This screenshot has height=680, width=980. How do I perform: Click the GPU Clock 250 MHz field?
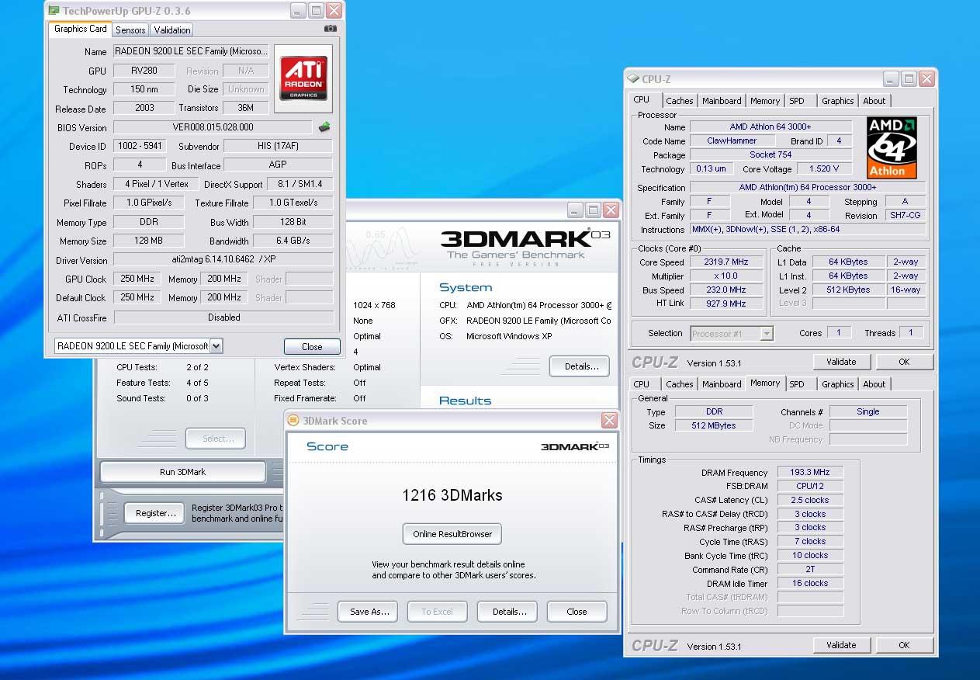click(137, 279)
